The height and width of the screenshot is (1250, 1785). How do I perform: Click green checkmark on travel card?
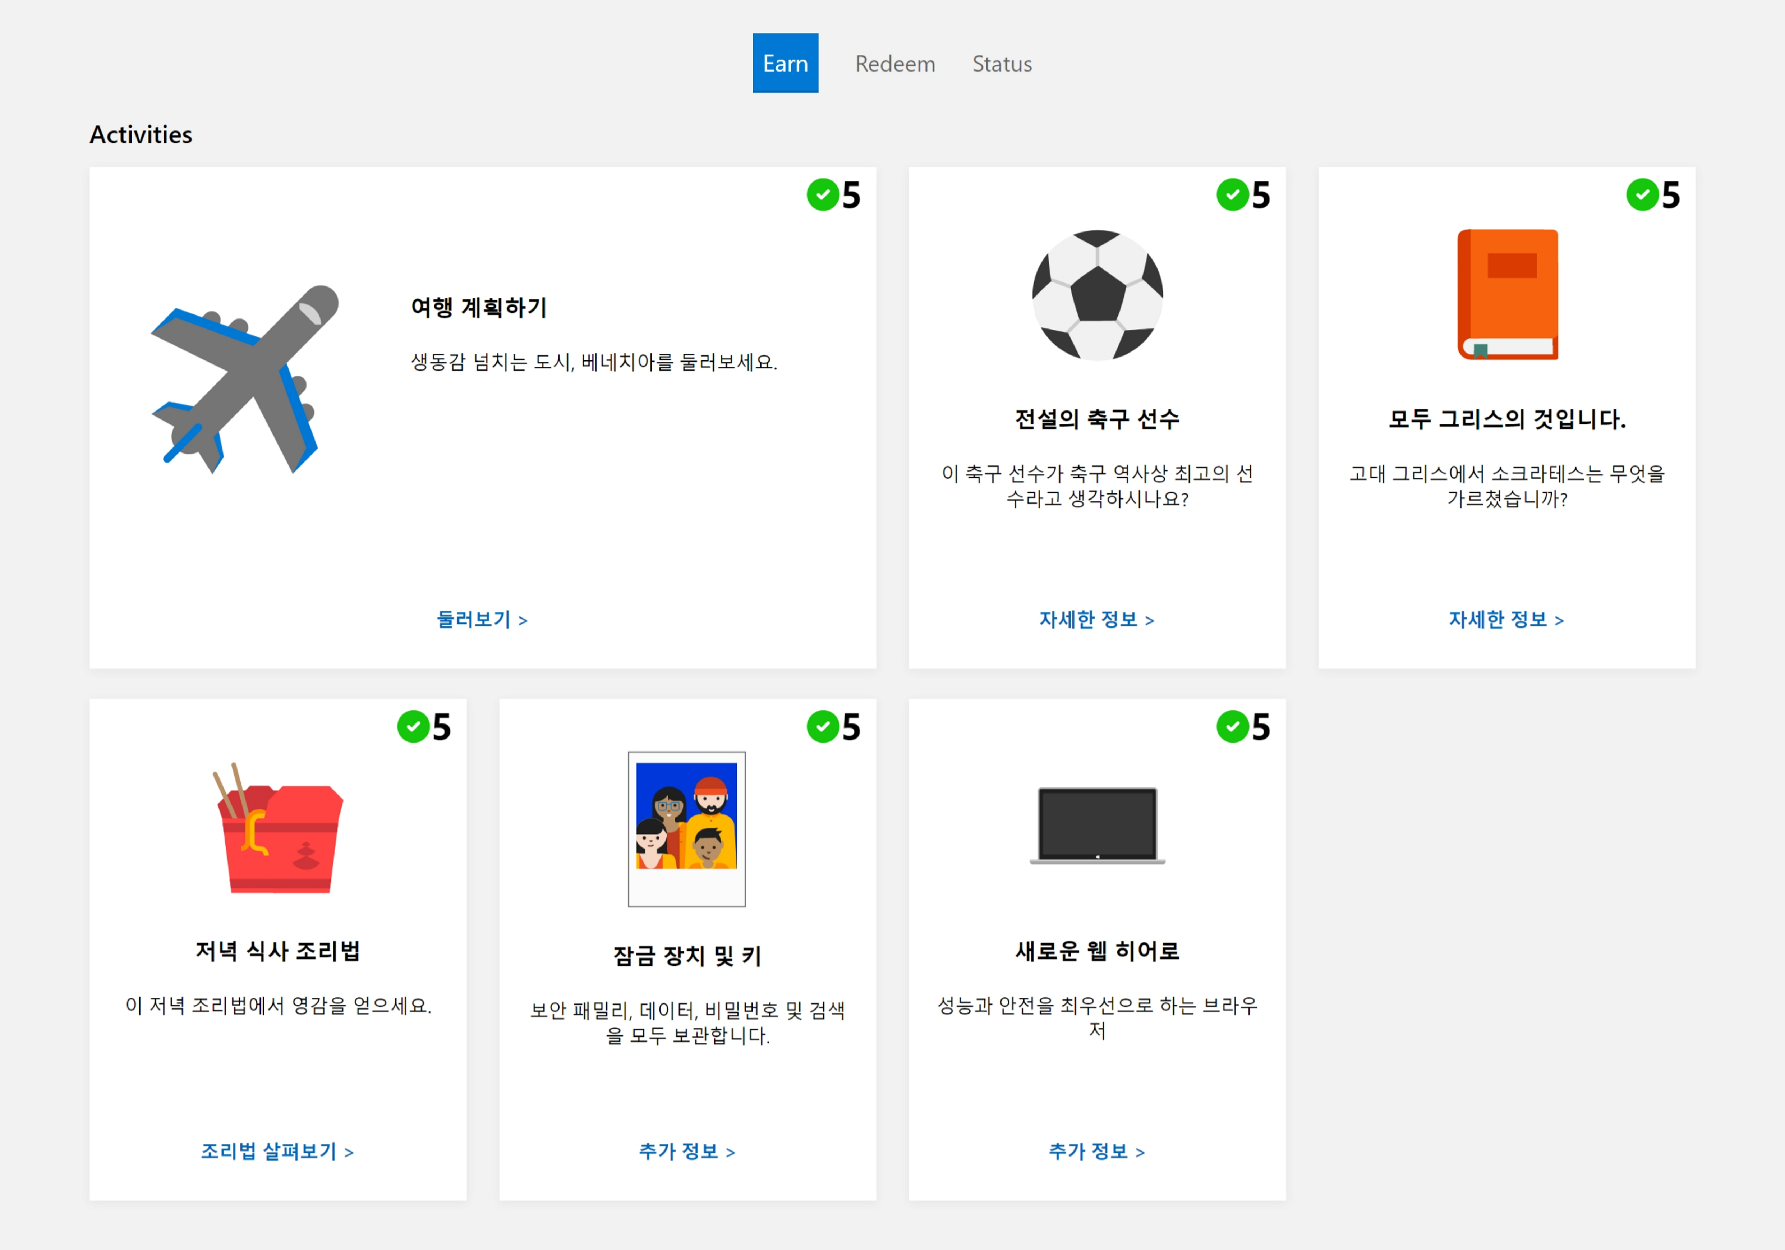(x=823, y=194)
